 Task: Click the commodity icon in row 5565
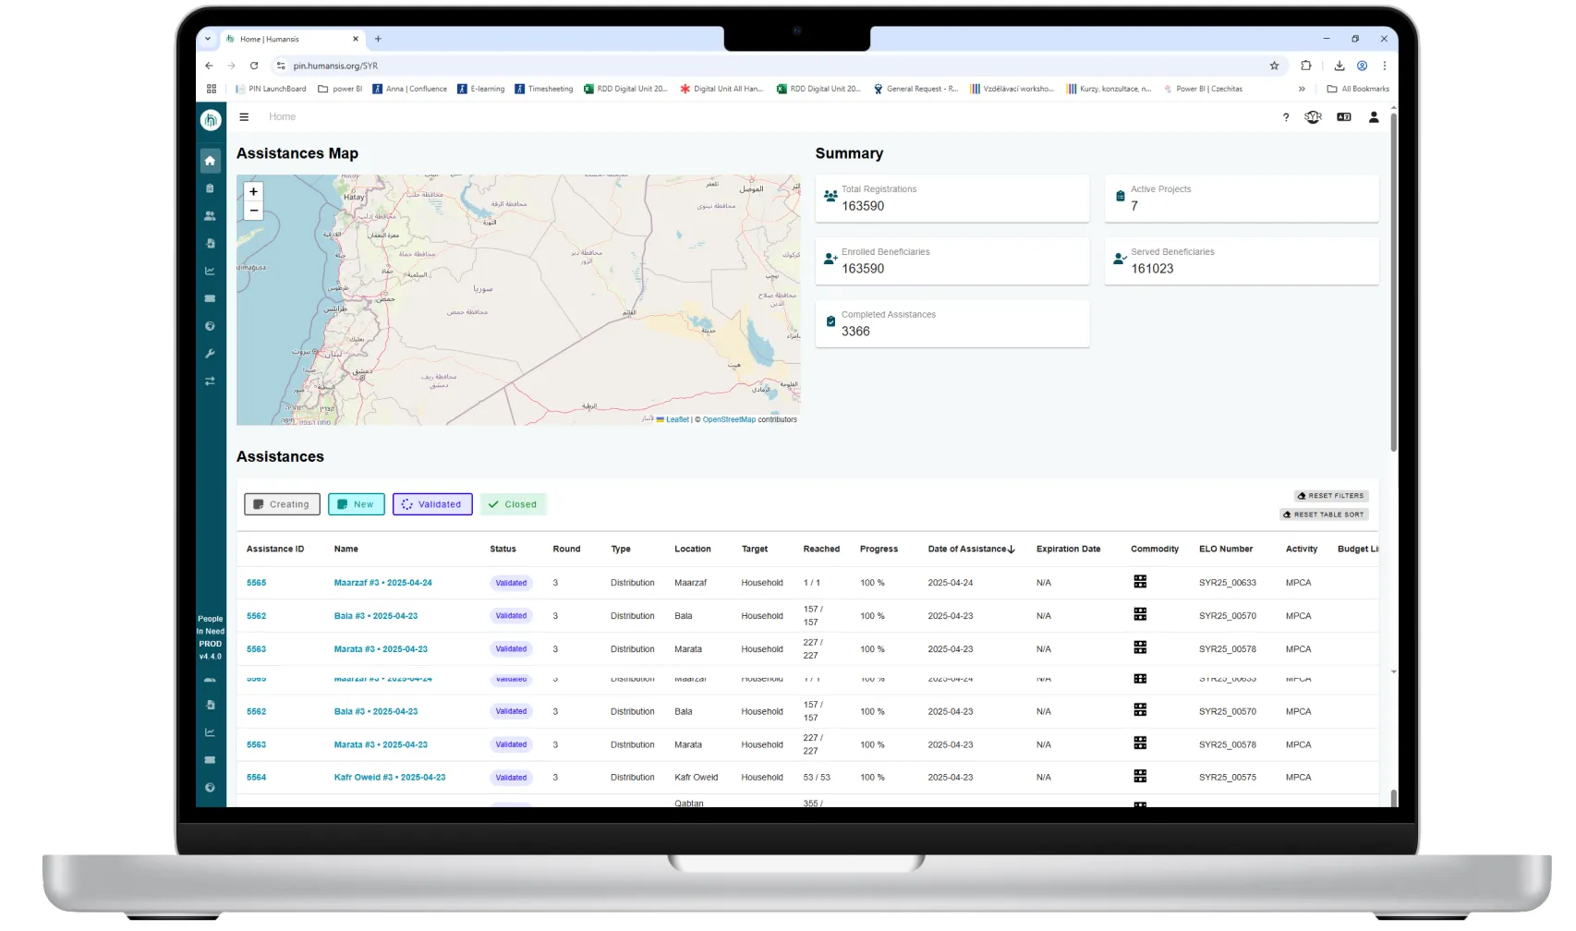[1140, 582]
